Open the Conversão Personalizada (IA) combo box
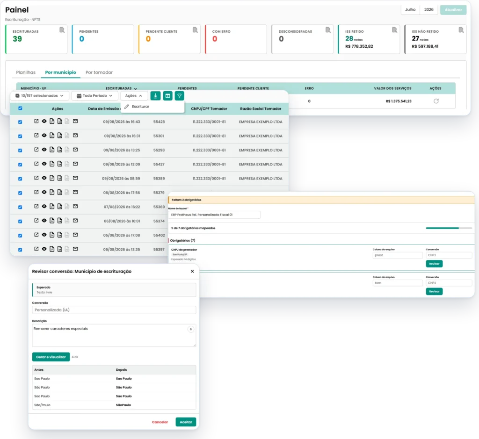The image size is (479, 439). tap(114, 310)
